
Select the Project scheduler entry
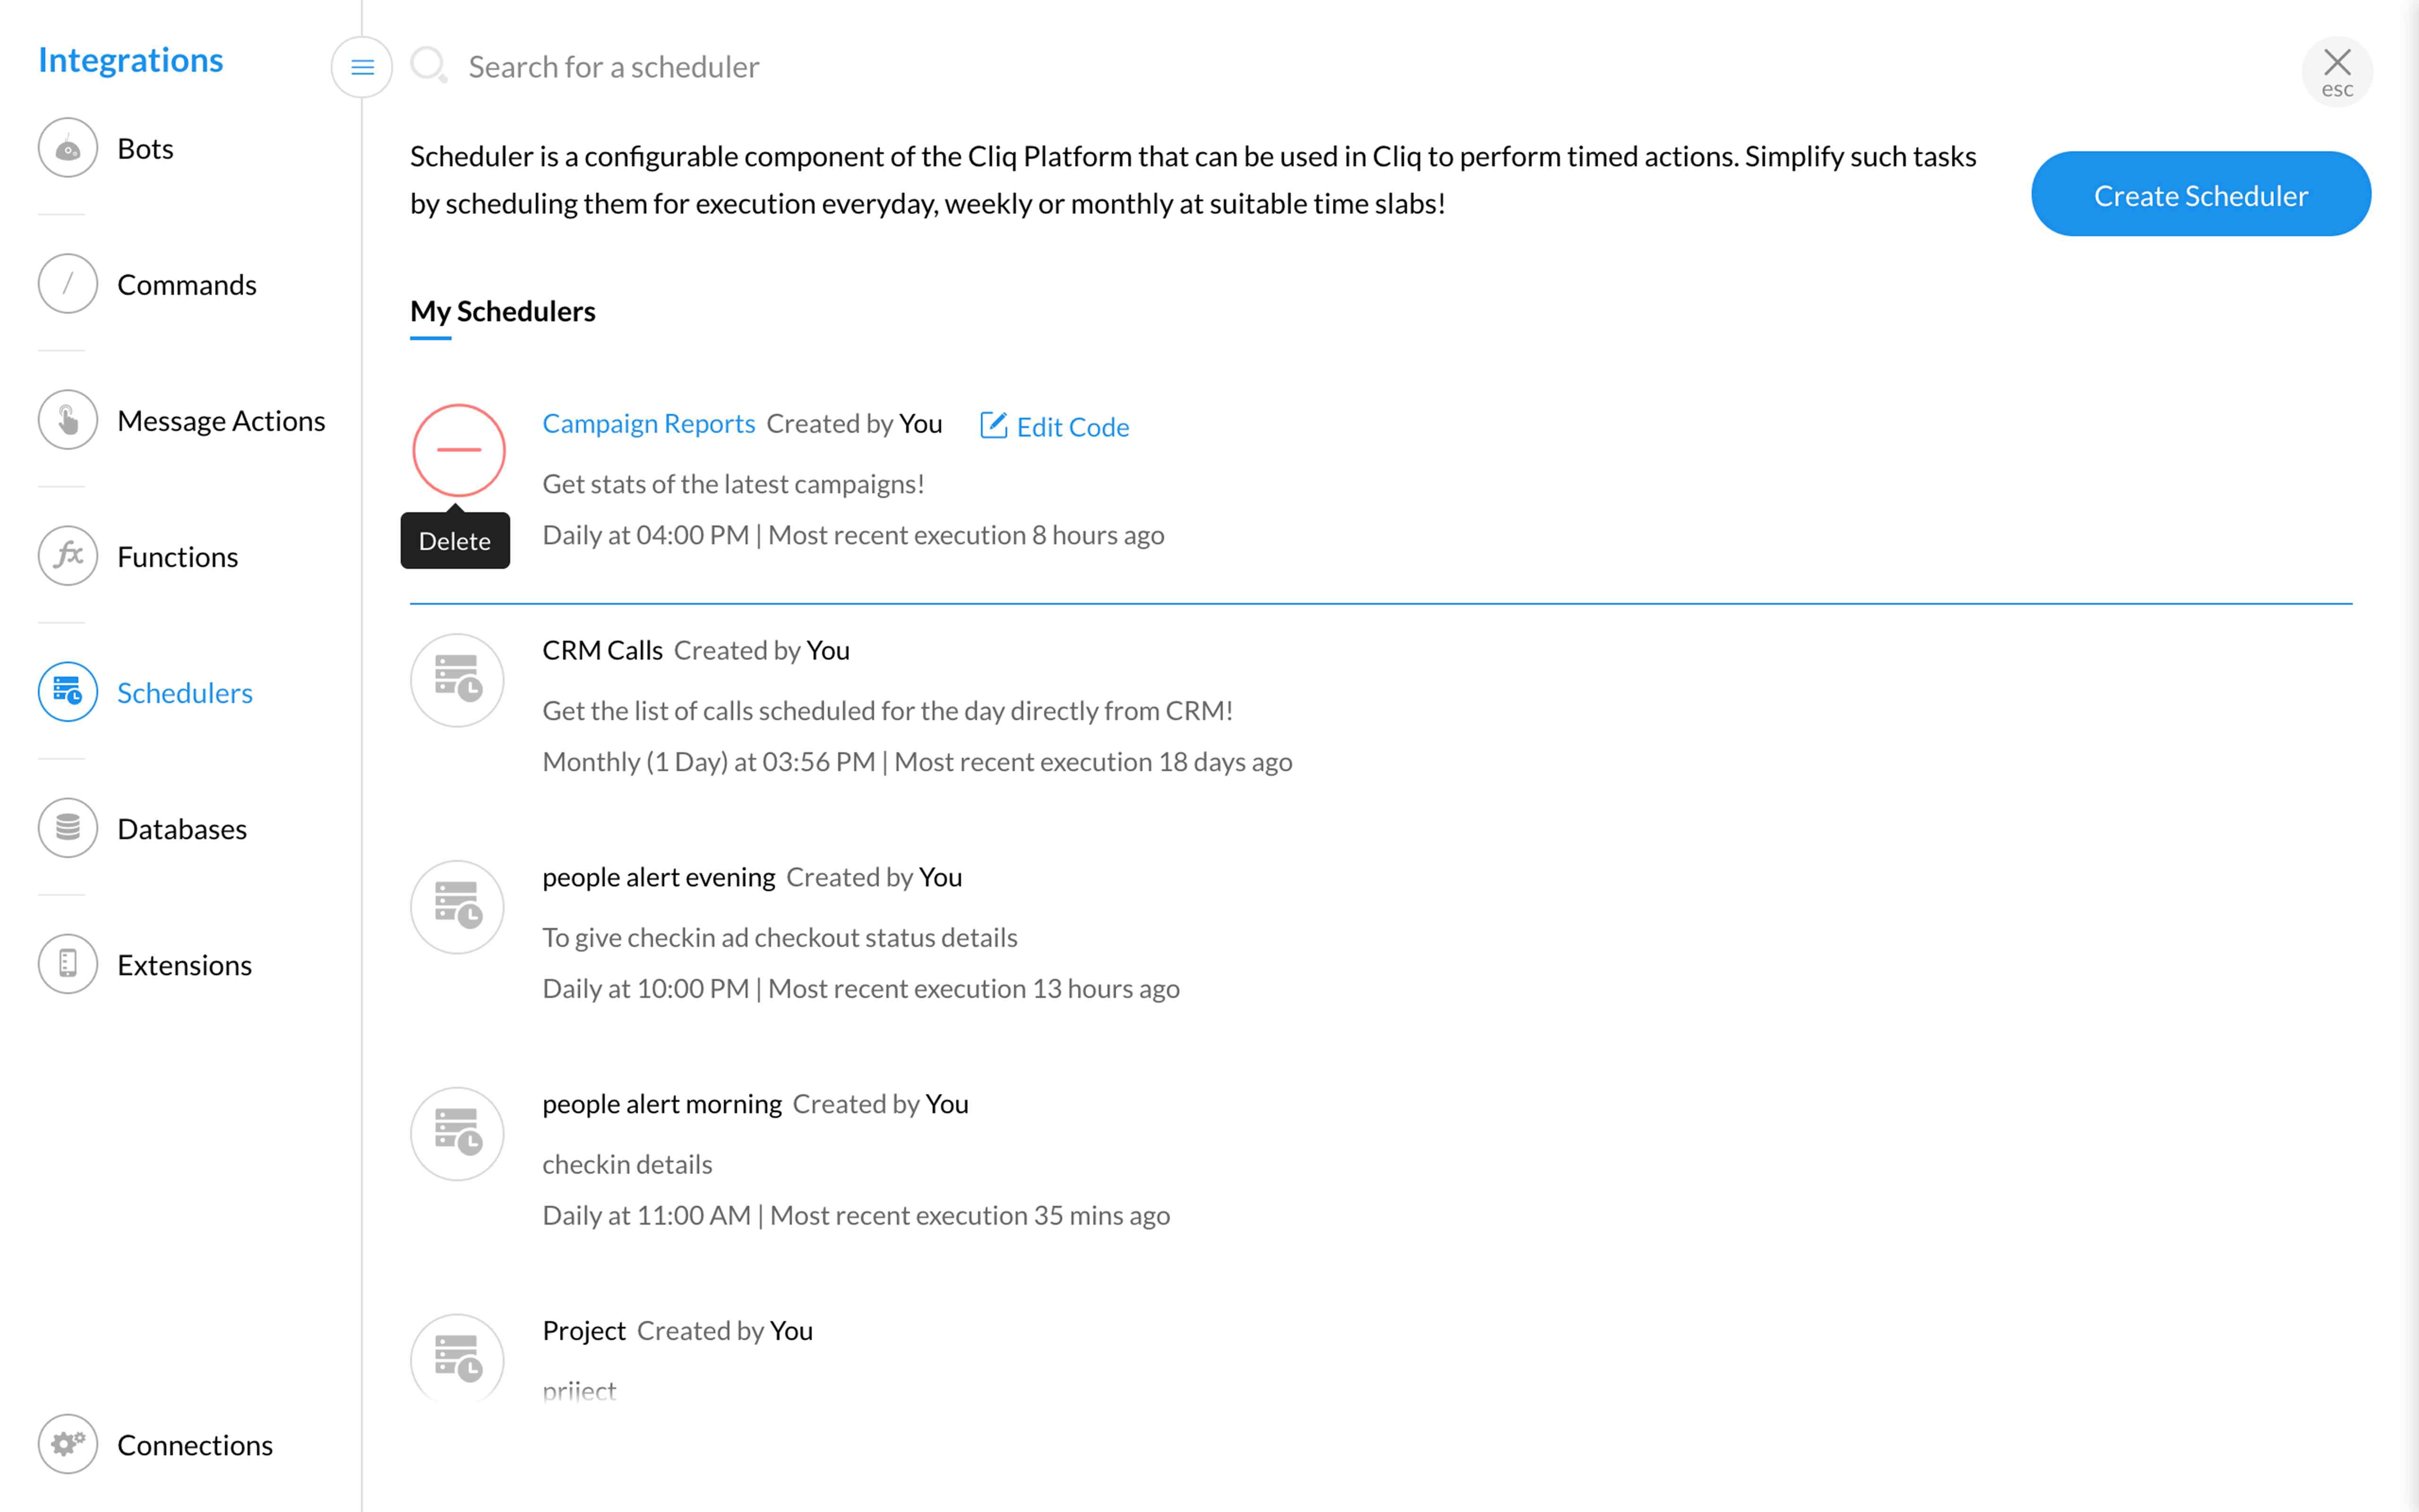click(584, 1330)
